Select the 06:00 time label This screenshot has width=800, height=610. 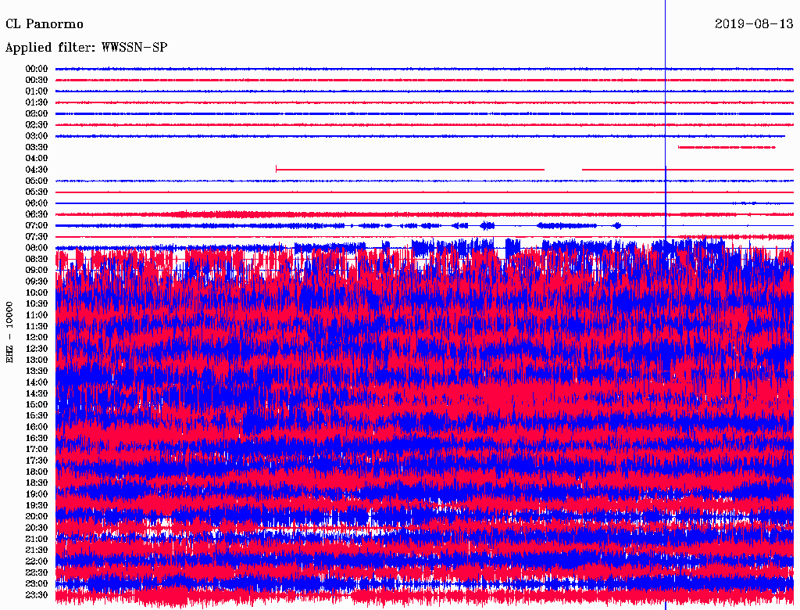pyautogui.click(x=37, y=203)
